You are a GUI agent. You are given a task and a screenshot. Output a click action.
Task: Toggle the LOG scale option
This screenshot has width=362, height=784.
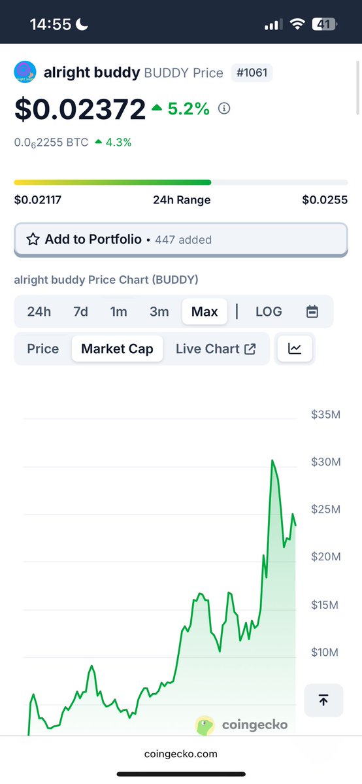click(269, 311)
